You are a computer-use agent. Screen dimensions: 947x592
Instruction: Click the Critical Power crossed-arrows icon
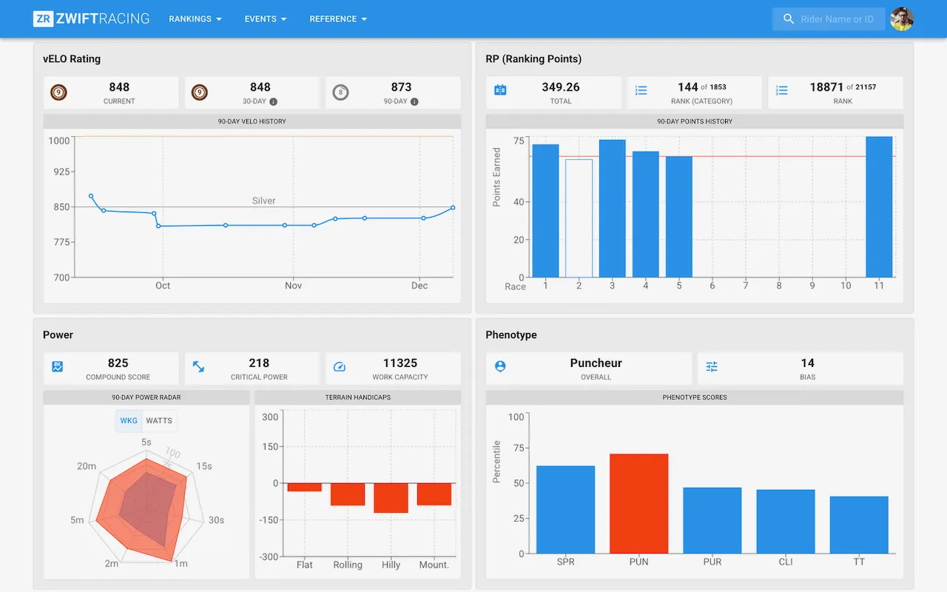click(x=198, y=367)
